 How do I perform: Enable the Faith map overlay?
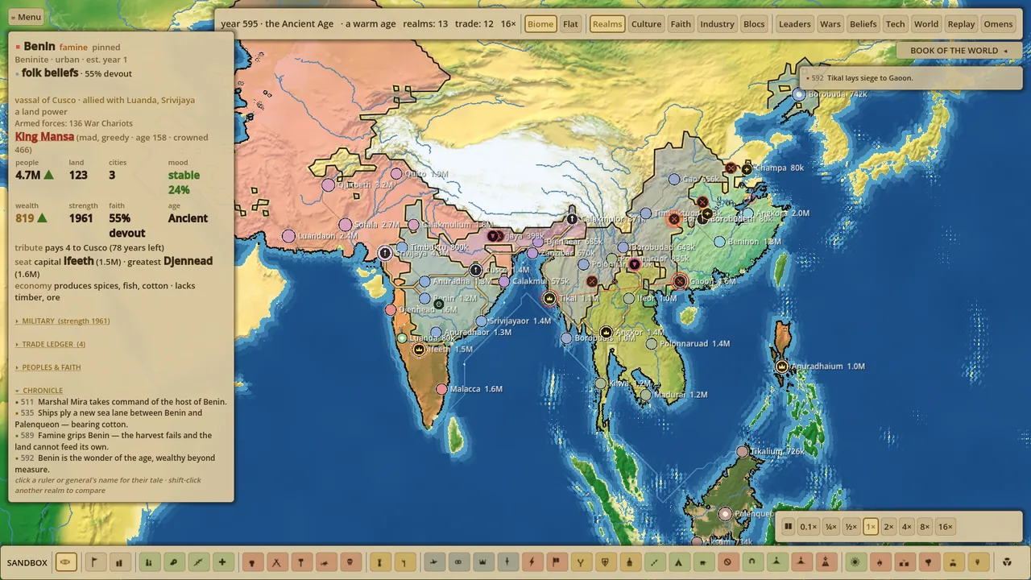click(x=681, y=24)
